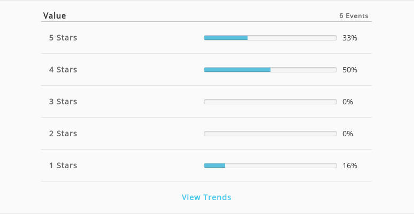Click the 16% percentage value
Image resolution: width=414 pixels, height=214 pixels.
point(350,166)
